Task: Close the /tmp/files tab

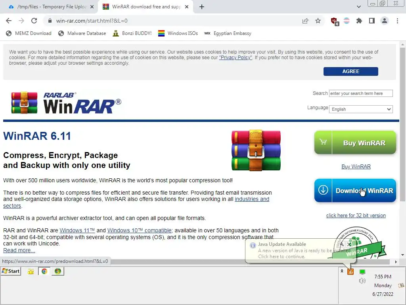Action: [x=92, y=7]
